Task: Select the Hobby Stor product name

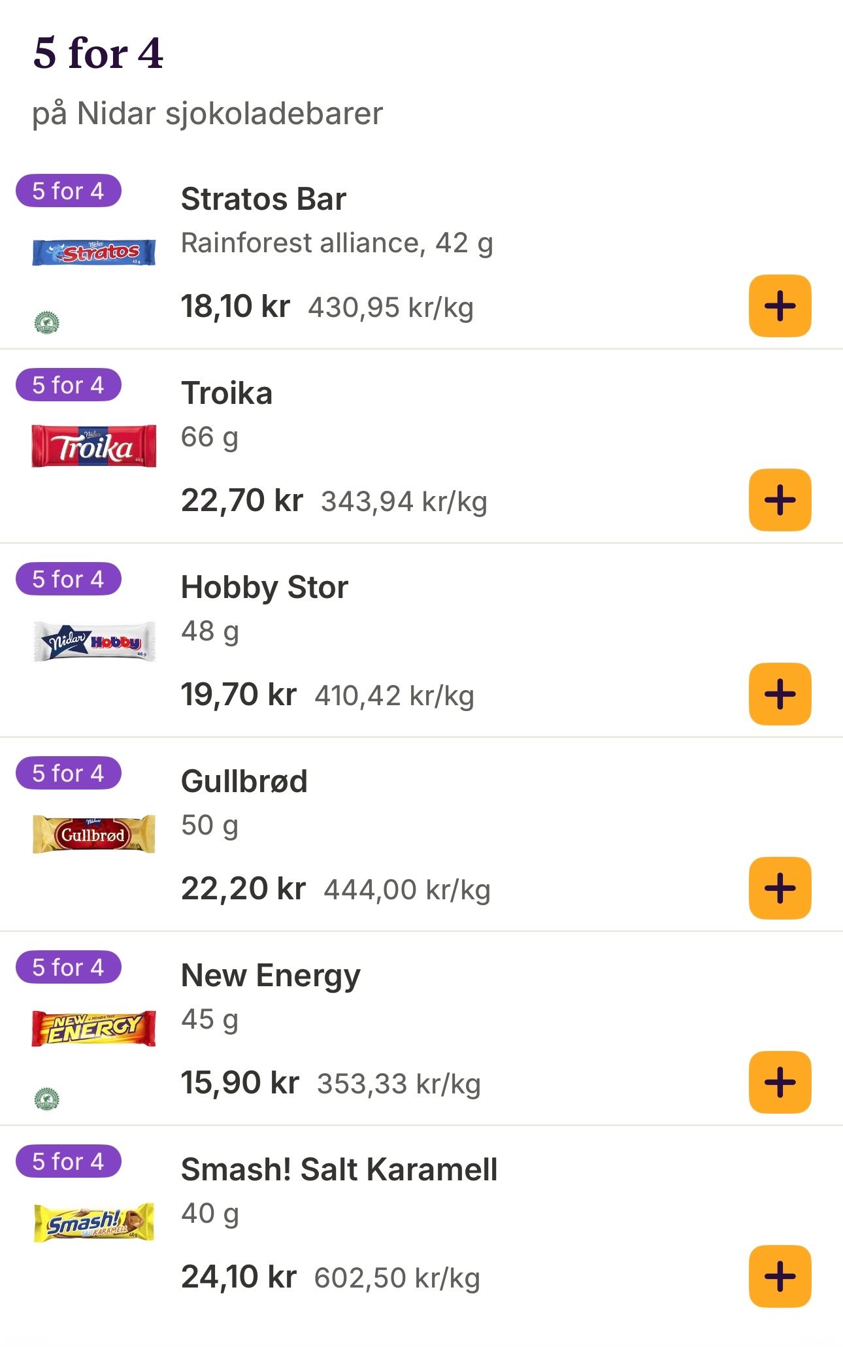Action: (265, 587)
